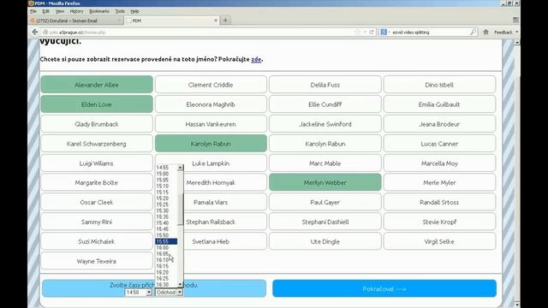Choose 15:55 in the time list

pos(166,241)
